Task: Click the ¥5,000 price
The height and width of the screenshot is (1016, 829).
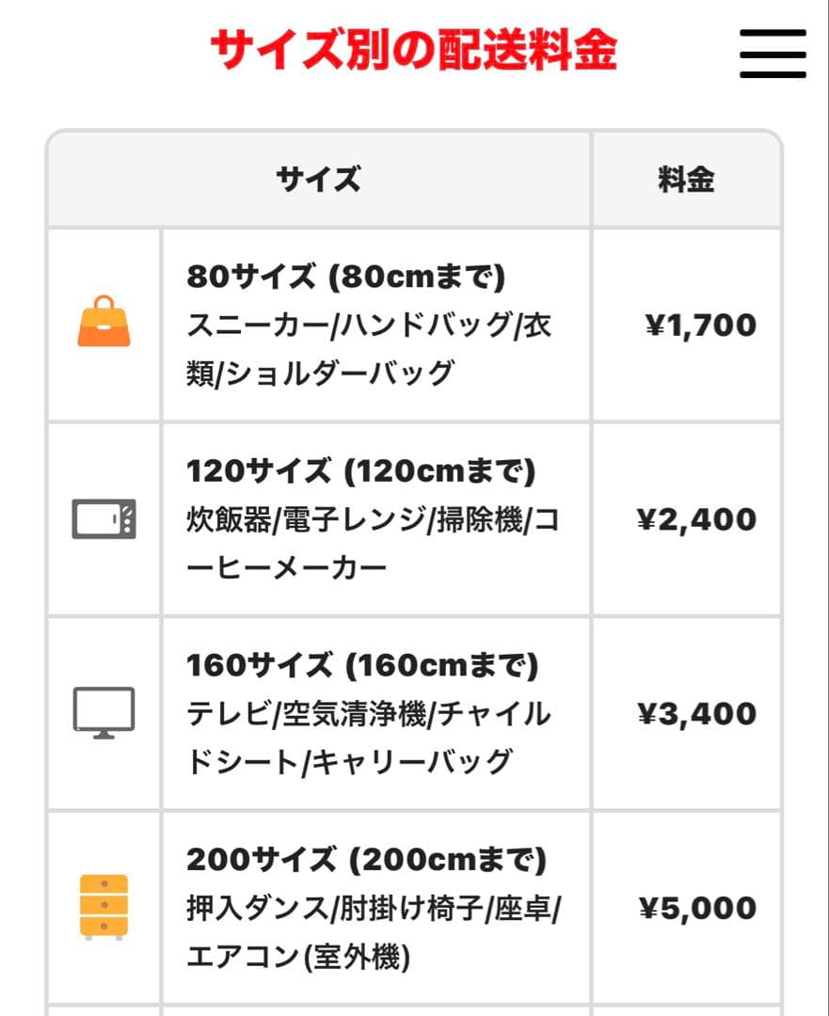Action: pos(697,908)
